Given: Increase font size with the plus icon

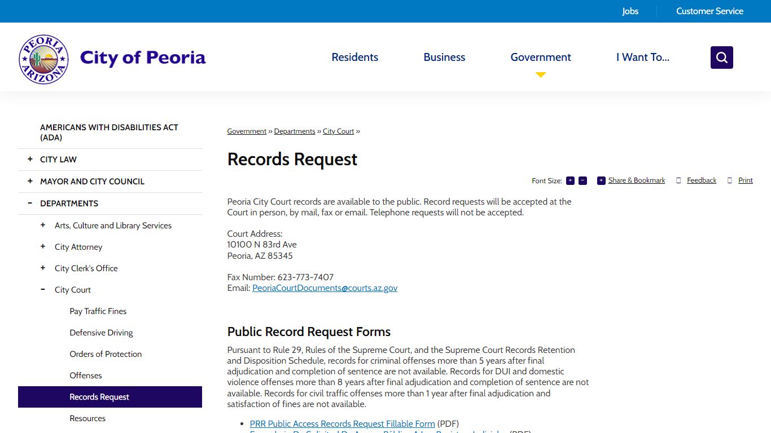Looking at the screenshot, I should click(x=570, y=180).
